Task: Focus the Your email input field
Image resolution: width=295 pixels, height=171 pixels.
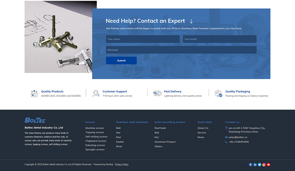Action: coord(219,39)
